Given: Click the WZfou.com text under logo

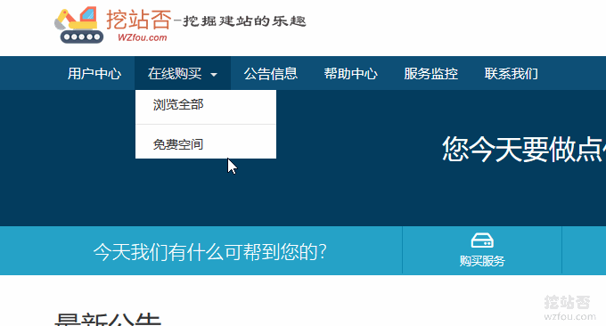Looking at the screenshot, I should (143, 37).
